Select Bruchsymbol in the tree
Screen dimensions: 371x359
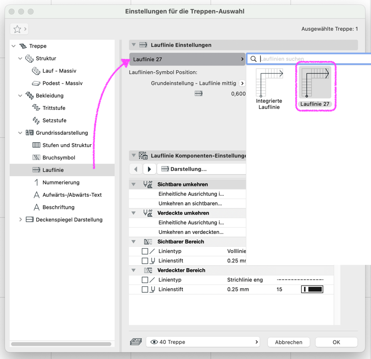(59, 157)
